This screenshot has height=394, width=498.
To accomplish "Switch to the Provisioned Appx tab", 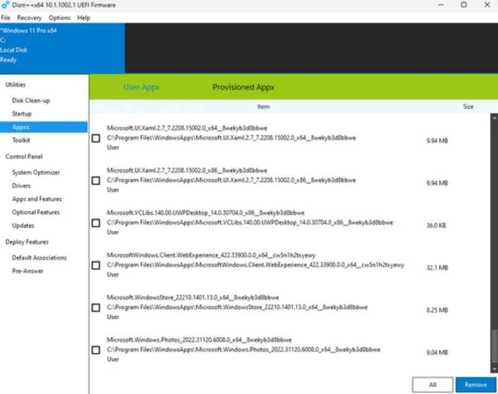I will [x=243, y=87].
